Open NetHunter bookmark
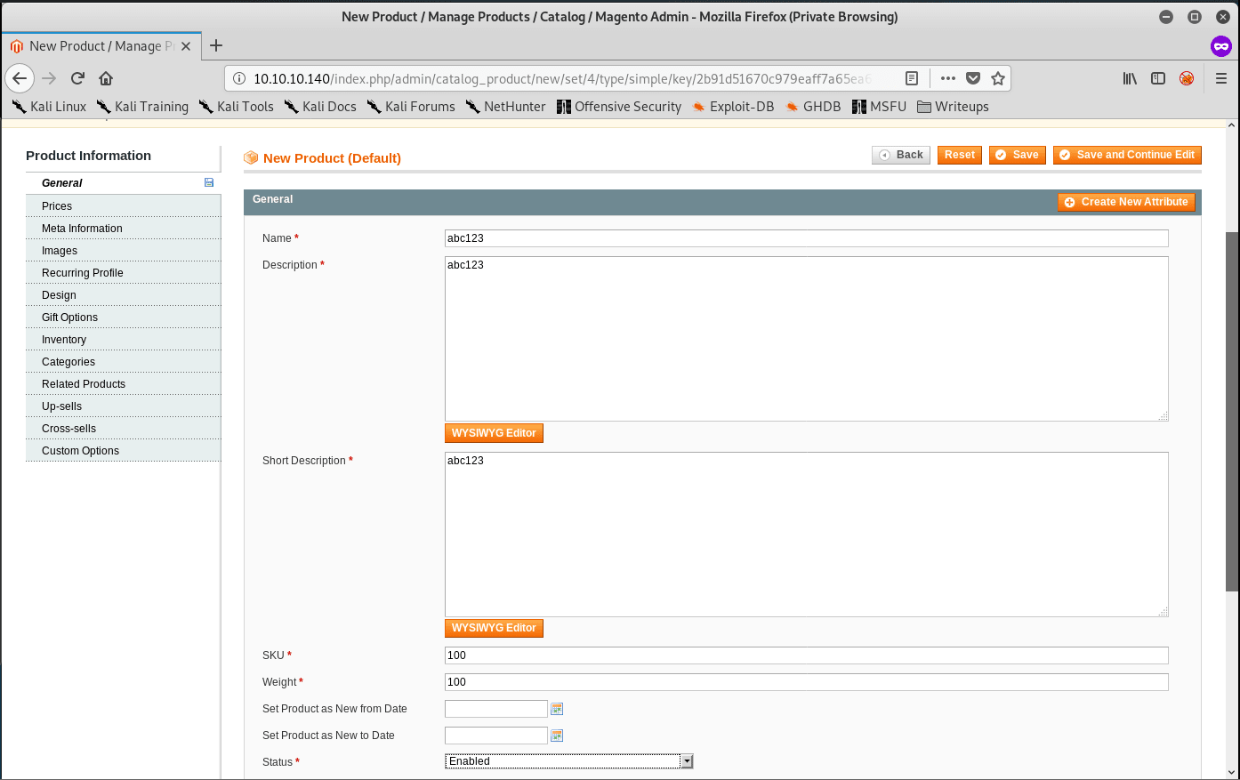This screenshot has width=1240, height=780. [505, 107]
